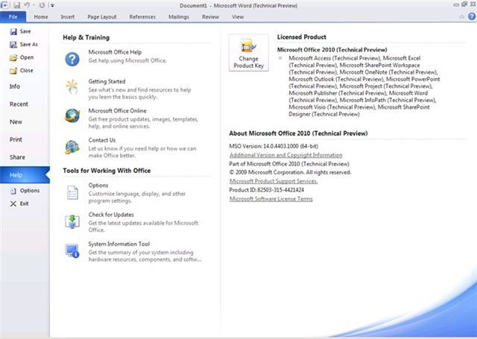Select Recent in the Backstage sidebar

(19, 104)
